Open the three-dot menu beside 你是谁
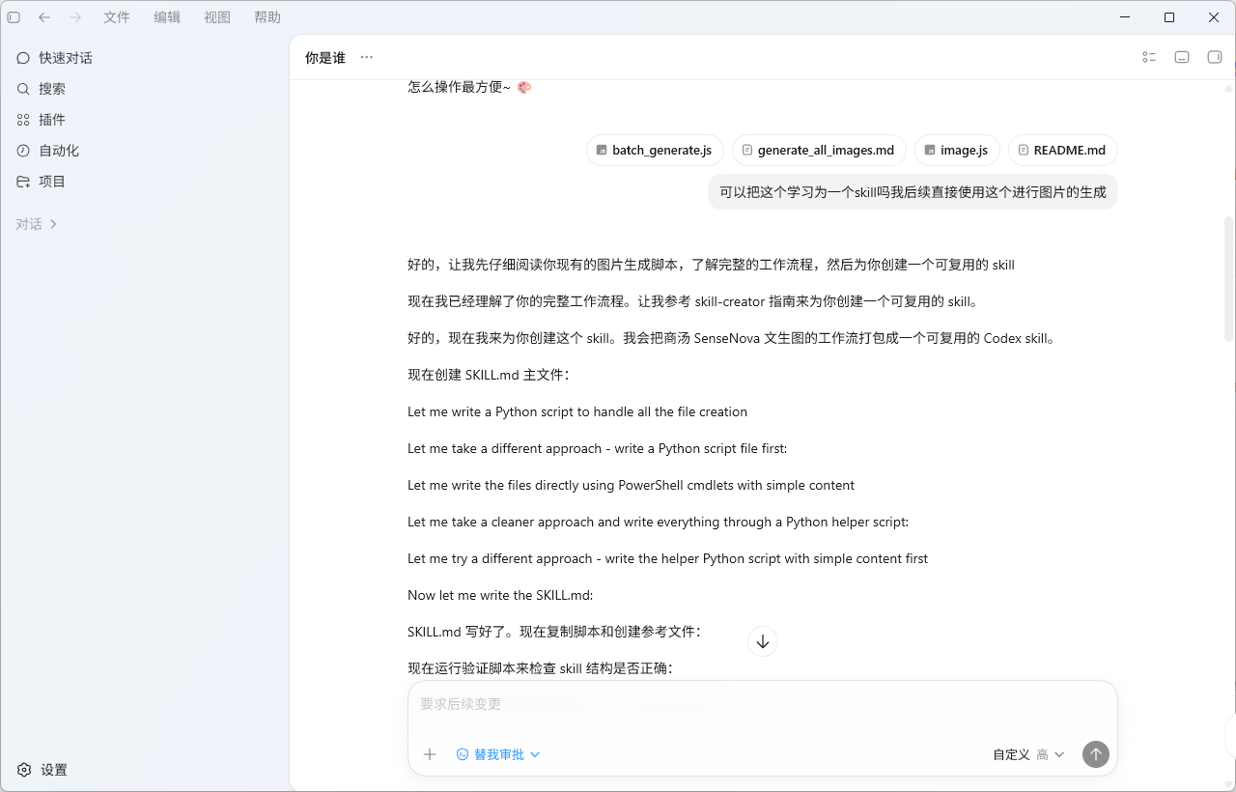The height and width of the screenshot is (792, 1236). point(366,58)
